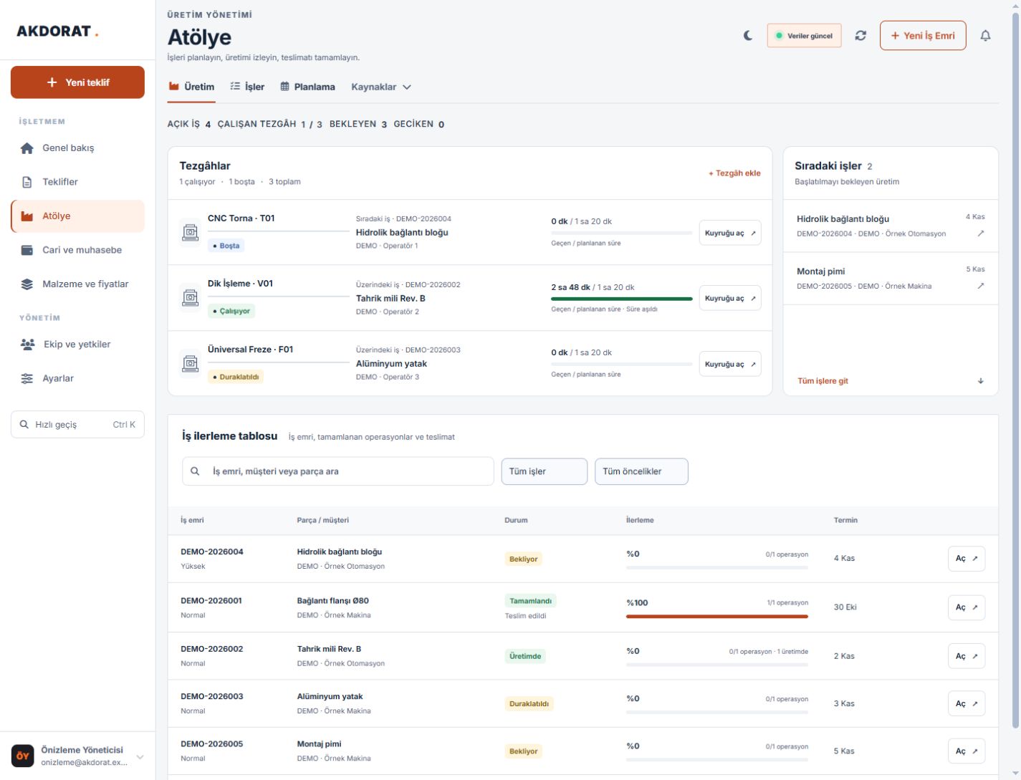This screenshot has height=780, width=1021.
Task: Click the search magnifier in job table
Action: click(195, 471)
